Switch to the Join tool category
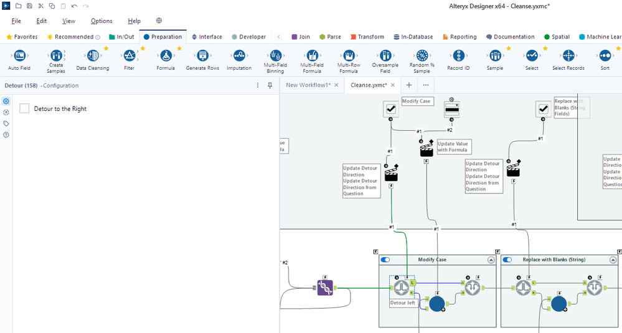622x333 pixels. [x=301, y=37]
